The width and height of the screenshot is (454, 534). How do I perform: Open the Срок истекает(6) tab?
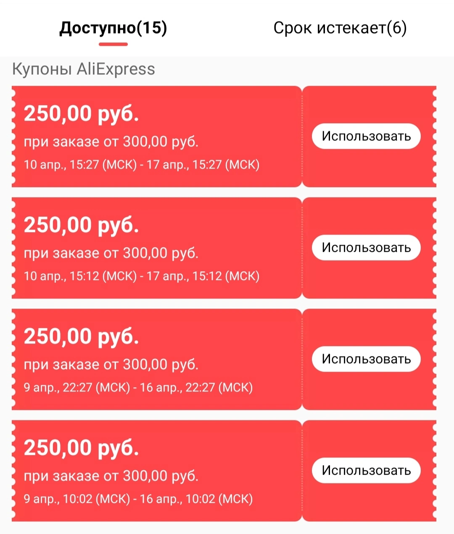click(x=340, y=28)
